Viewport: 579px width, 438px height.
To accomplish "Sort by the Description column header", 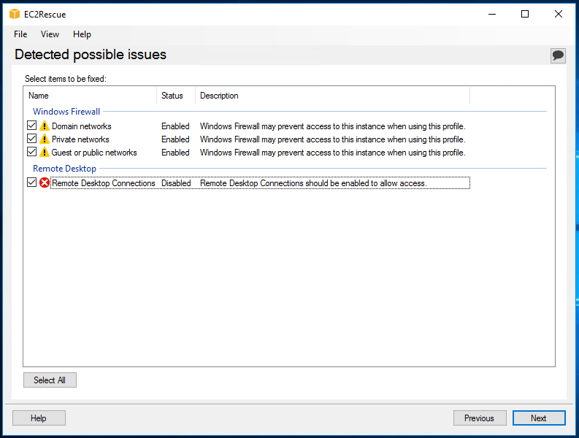I will click(x=333, y=96).
